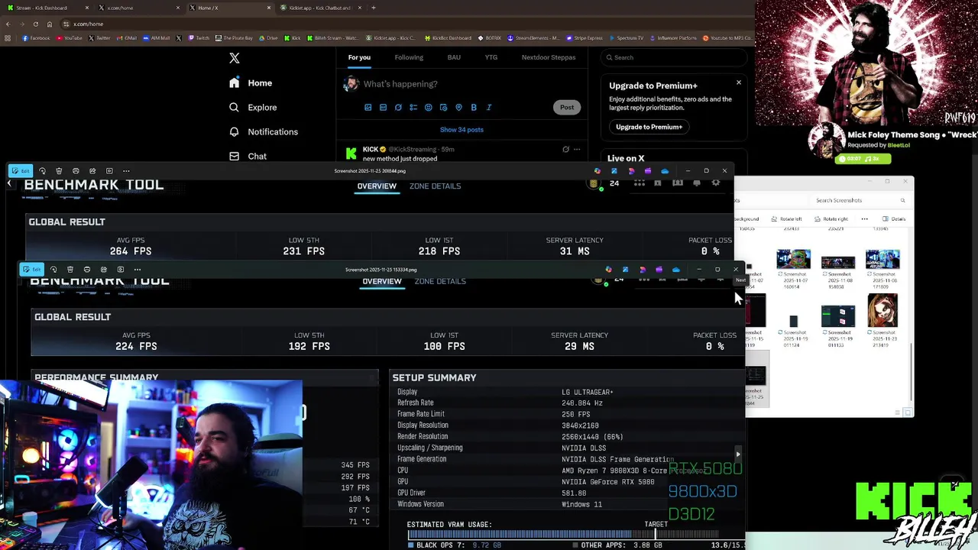
Task: Click Edit in the 201844.png photo window
Action: click(21, 171)
